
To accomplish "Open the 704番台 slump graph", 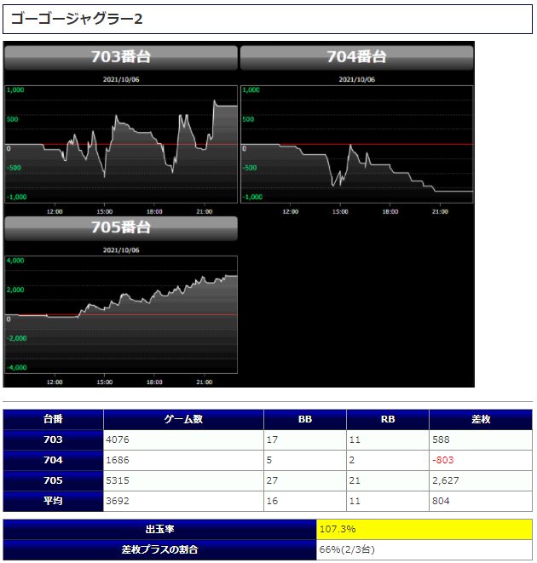I will 356,144.
